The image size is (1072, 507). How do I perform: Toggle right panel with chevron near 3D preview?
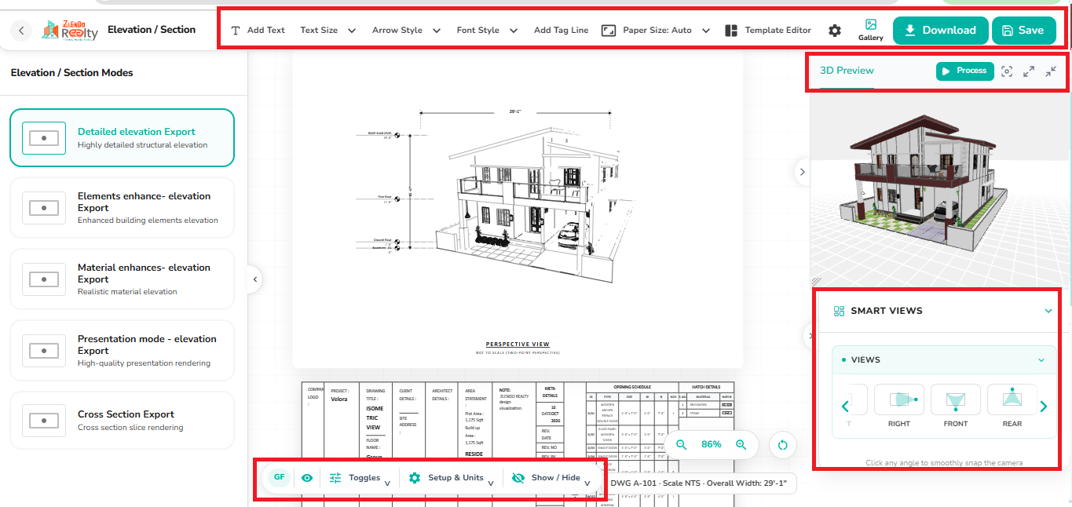pyautogui.click(x=802, y=171)
